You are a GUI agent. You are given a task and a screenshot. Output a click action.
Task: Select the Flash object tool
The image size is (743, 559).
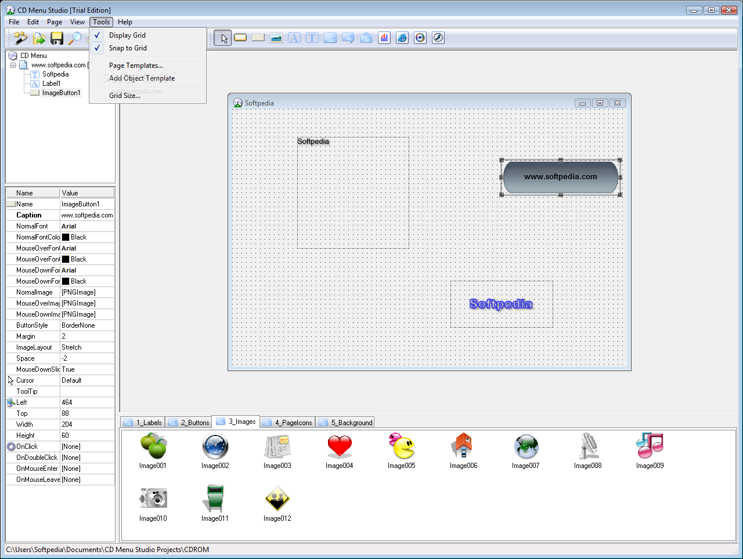click(x=438, y=38)
